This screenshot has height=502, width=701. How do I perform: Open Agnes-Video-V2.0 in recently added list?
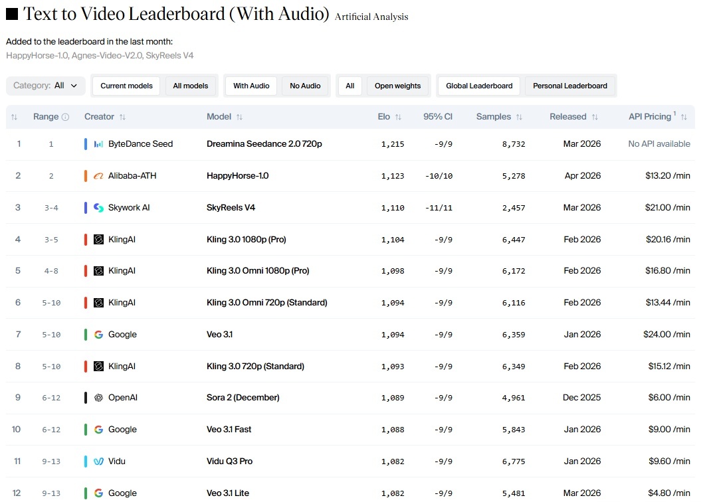coord(107,55)
